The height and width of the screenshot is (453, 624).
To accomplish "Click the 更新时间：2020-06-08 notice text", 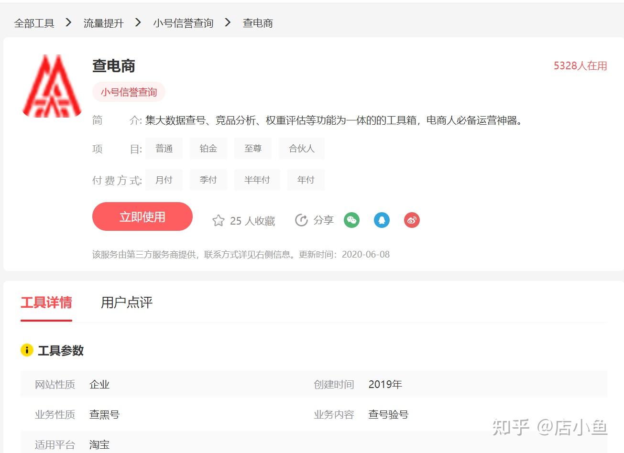I will tap(344, 254).
